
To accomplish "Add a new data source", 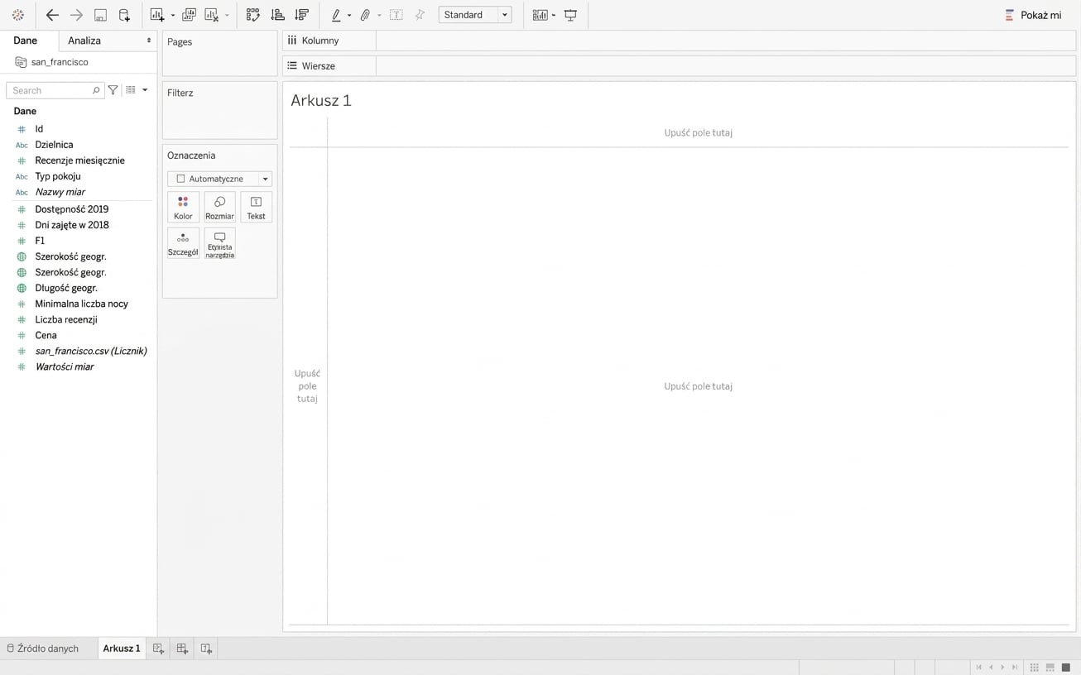I will pyautogui.click(x=124, y=15).
